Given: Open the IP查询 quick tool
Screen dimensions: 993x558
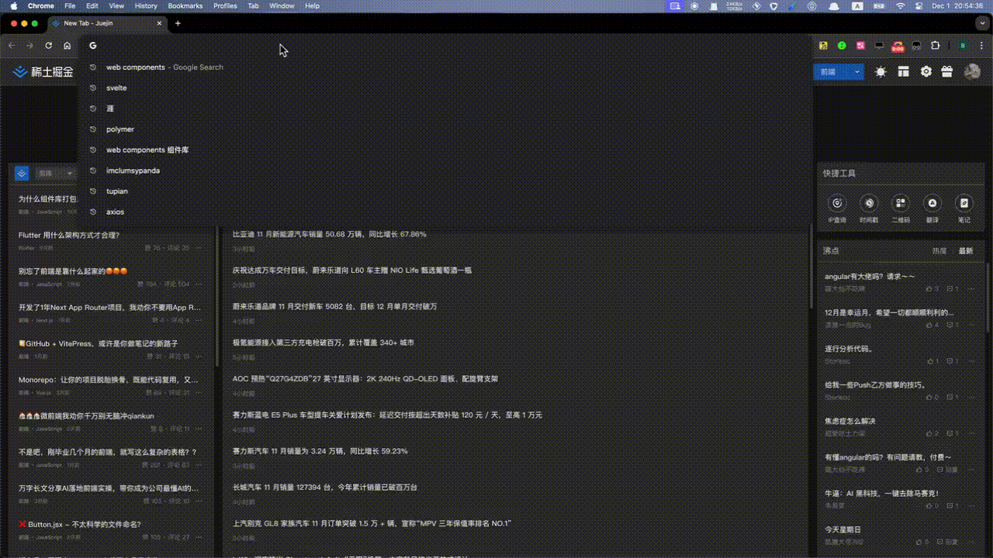Looking at the screenshot, I should point(836,203).
